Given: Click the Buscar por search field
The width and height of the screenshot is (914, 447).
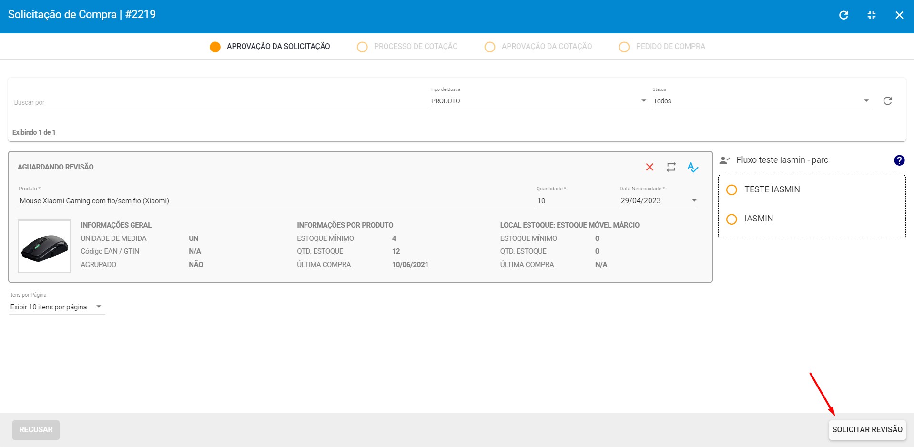Looking at the screenshot, I should [220, 102].
